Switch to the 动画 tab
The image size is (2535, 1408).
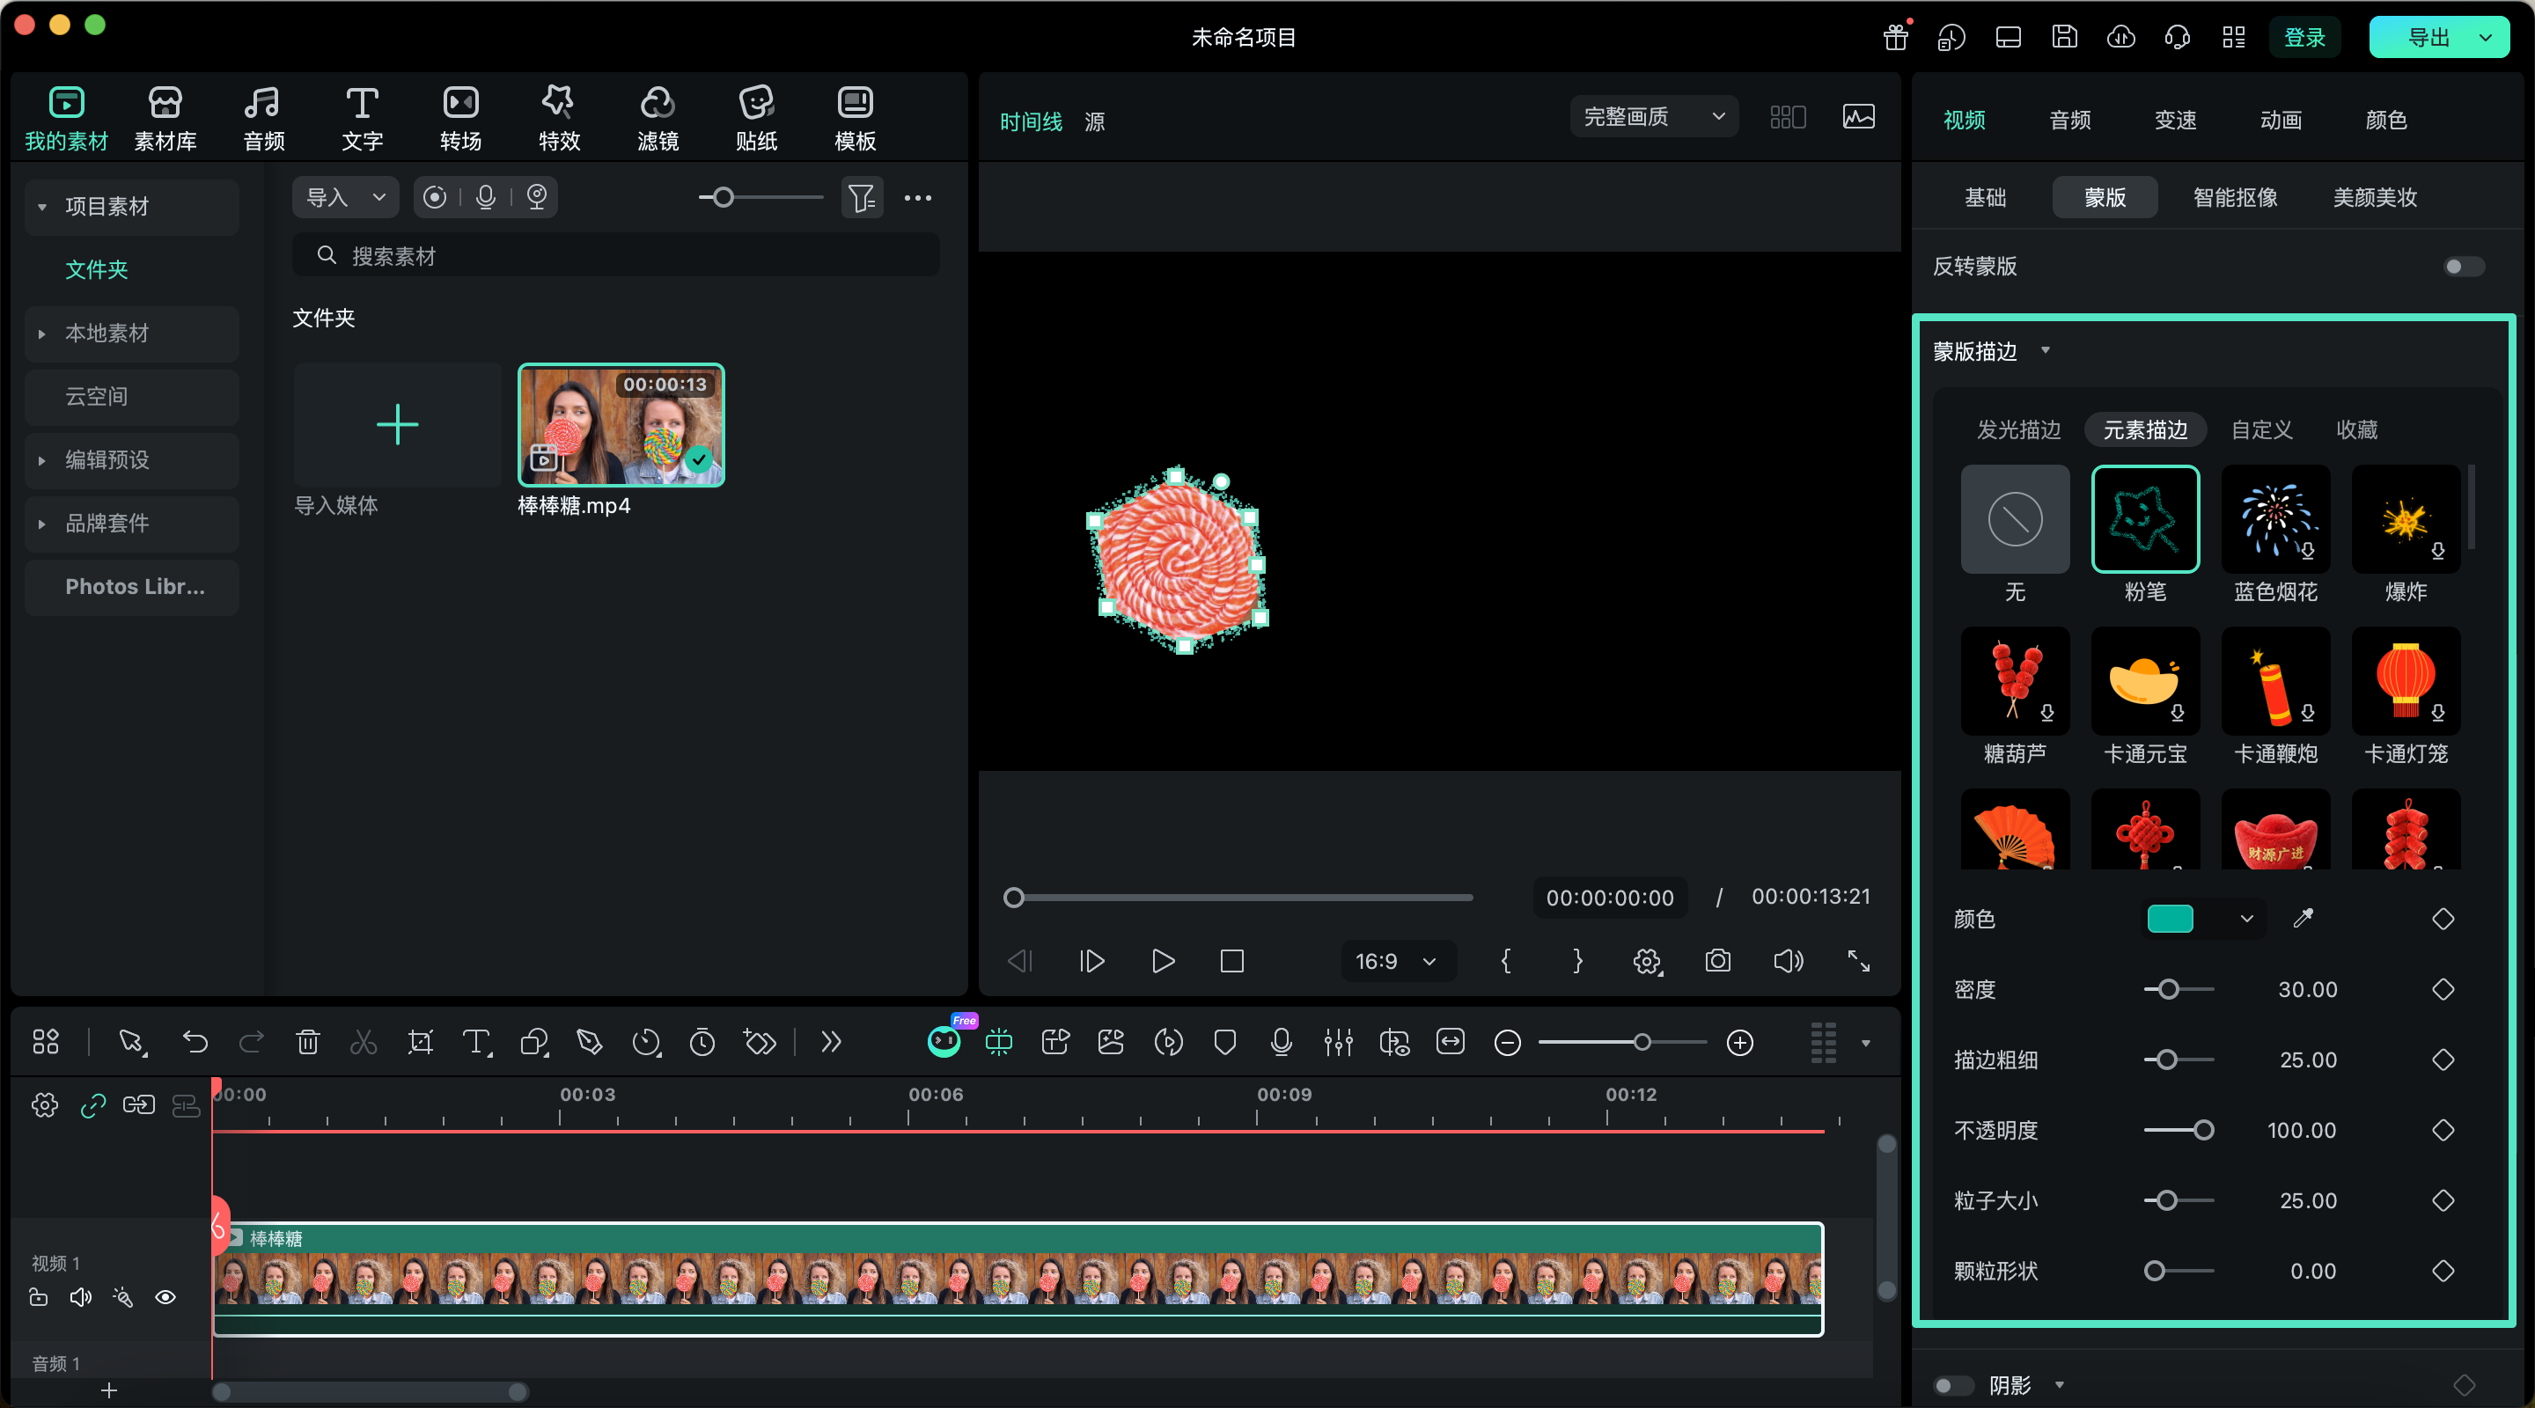(2280, 120)
